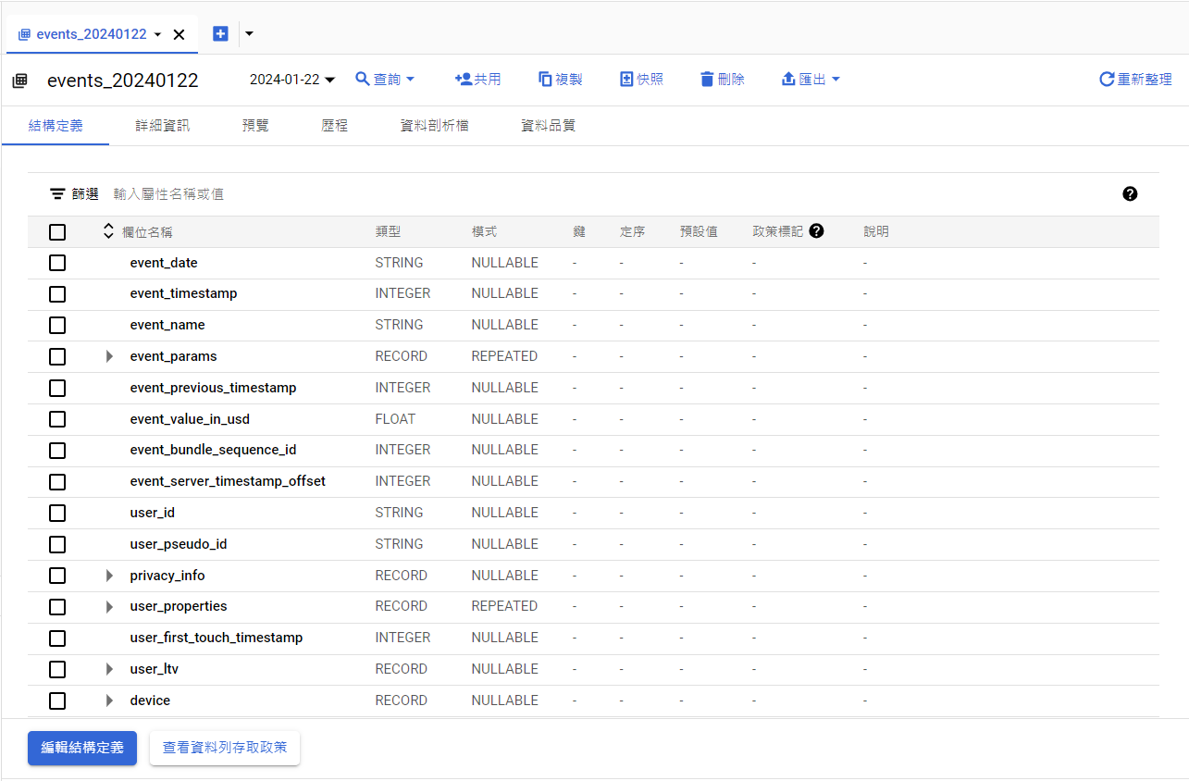1189x781 pixels.
Task: Click the 快照 snapshot icon
Action: coord(626,80)
